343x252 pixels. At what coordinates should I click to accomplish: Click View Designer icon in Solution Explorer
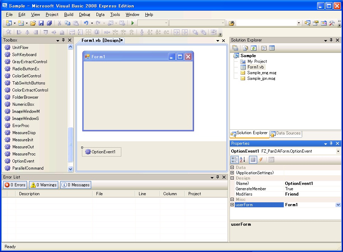(272, 48)
